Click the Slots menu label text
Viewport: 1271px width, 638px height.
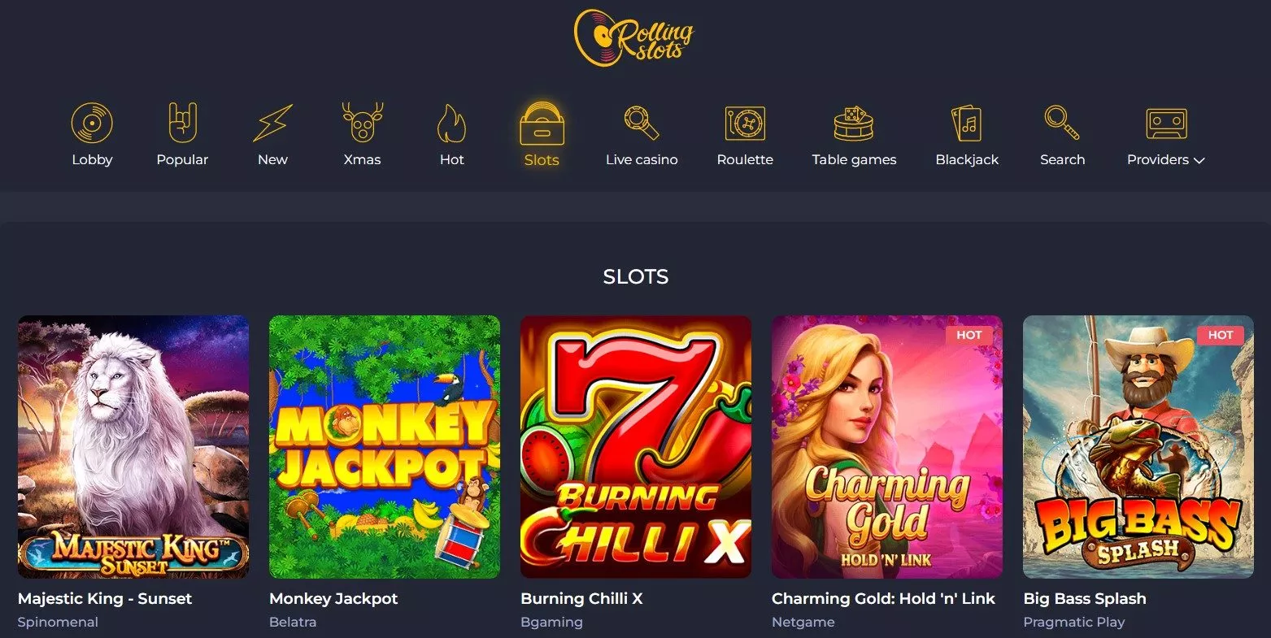542,160
